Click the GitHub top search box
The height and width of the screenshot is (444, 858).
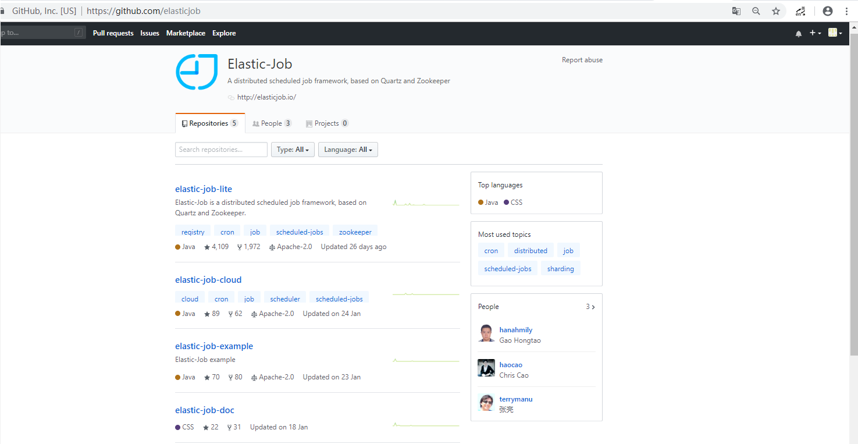pyautogui.click(x=42, y=33)
